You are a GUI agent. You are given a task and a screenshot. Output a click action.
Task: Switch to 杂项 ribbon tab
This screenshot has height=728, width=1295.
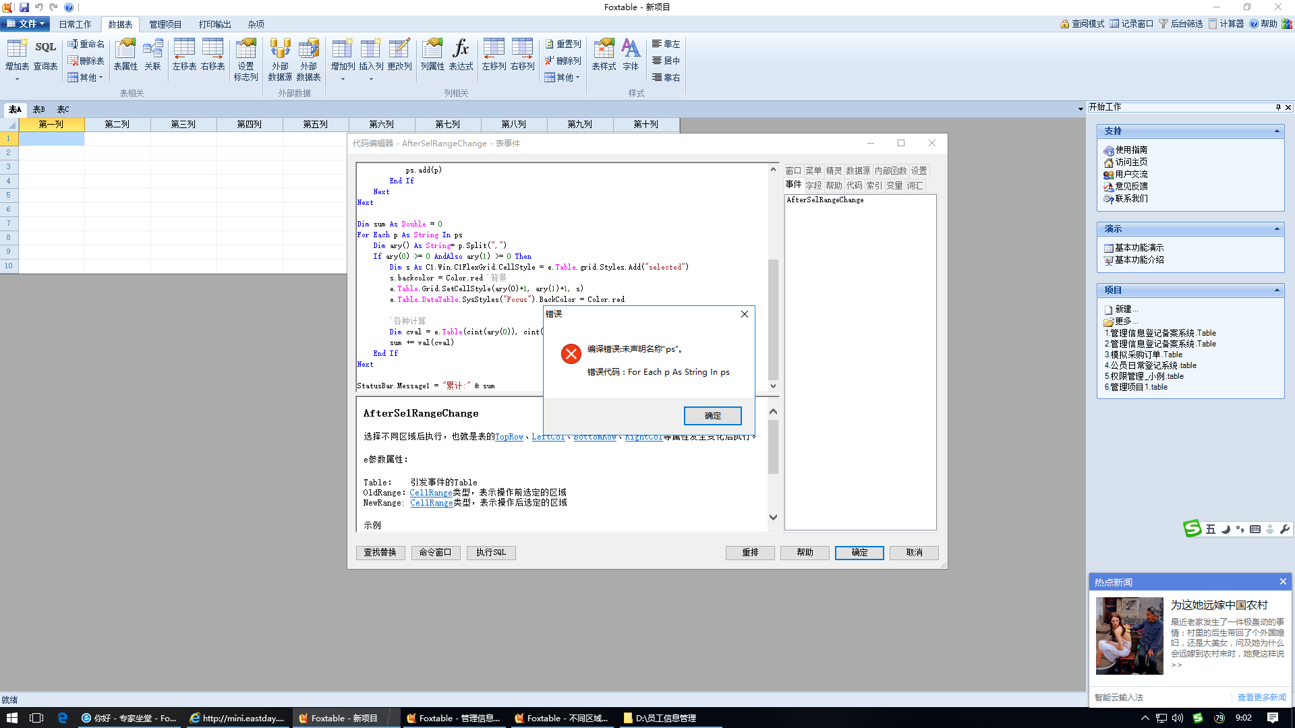[x=256, y=24]
